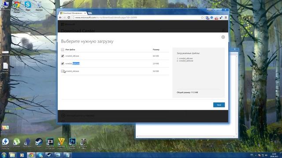
Task: Close the Download browser tab
Action: point(85,13)
